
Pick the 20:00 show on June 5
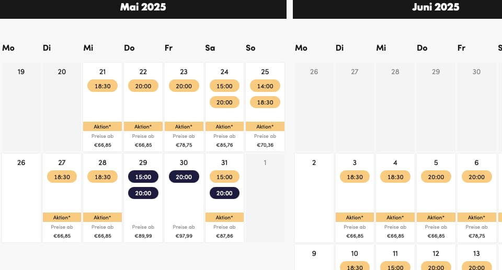coord(436,177)
